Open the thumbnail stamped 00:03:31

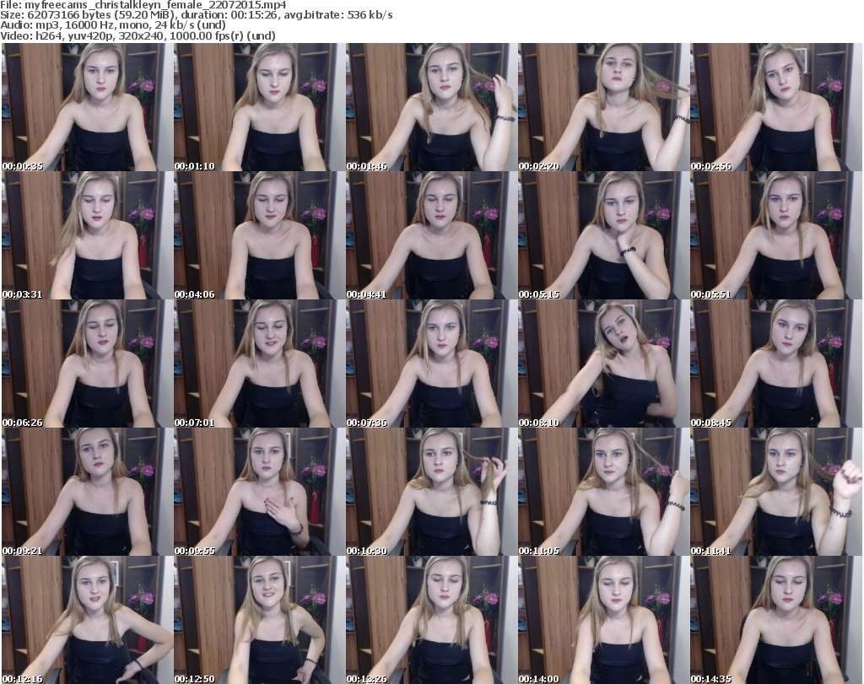pyautogui.click(x=87, y=235)
